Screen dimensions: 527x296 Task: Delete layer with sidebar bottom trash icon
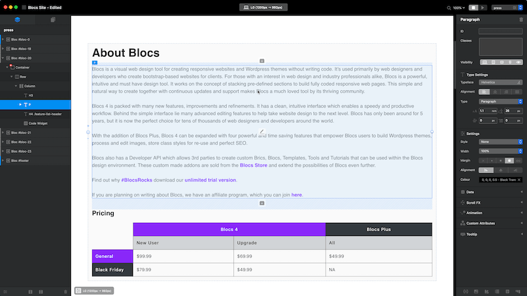pos(65,292)
